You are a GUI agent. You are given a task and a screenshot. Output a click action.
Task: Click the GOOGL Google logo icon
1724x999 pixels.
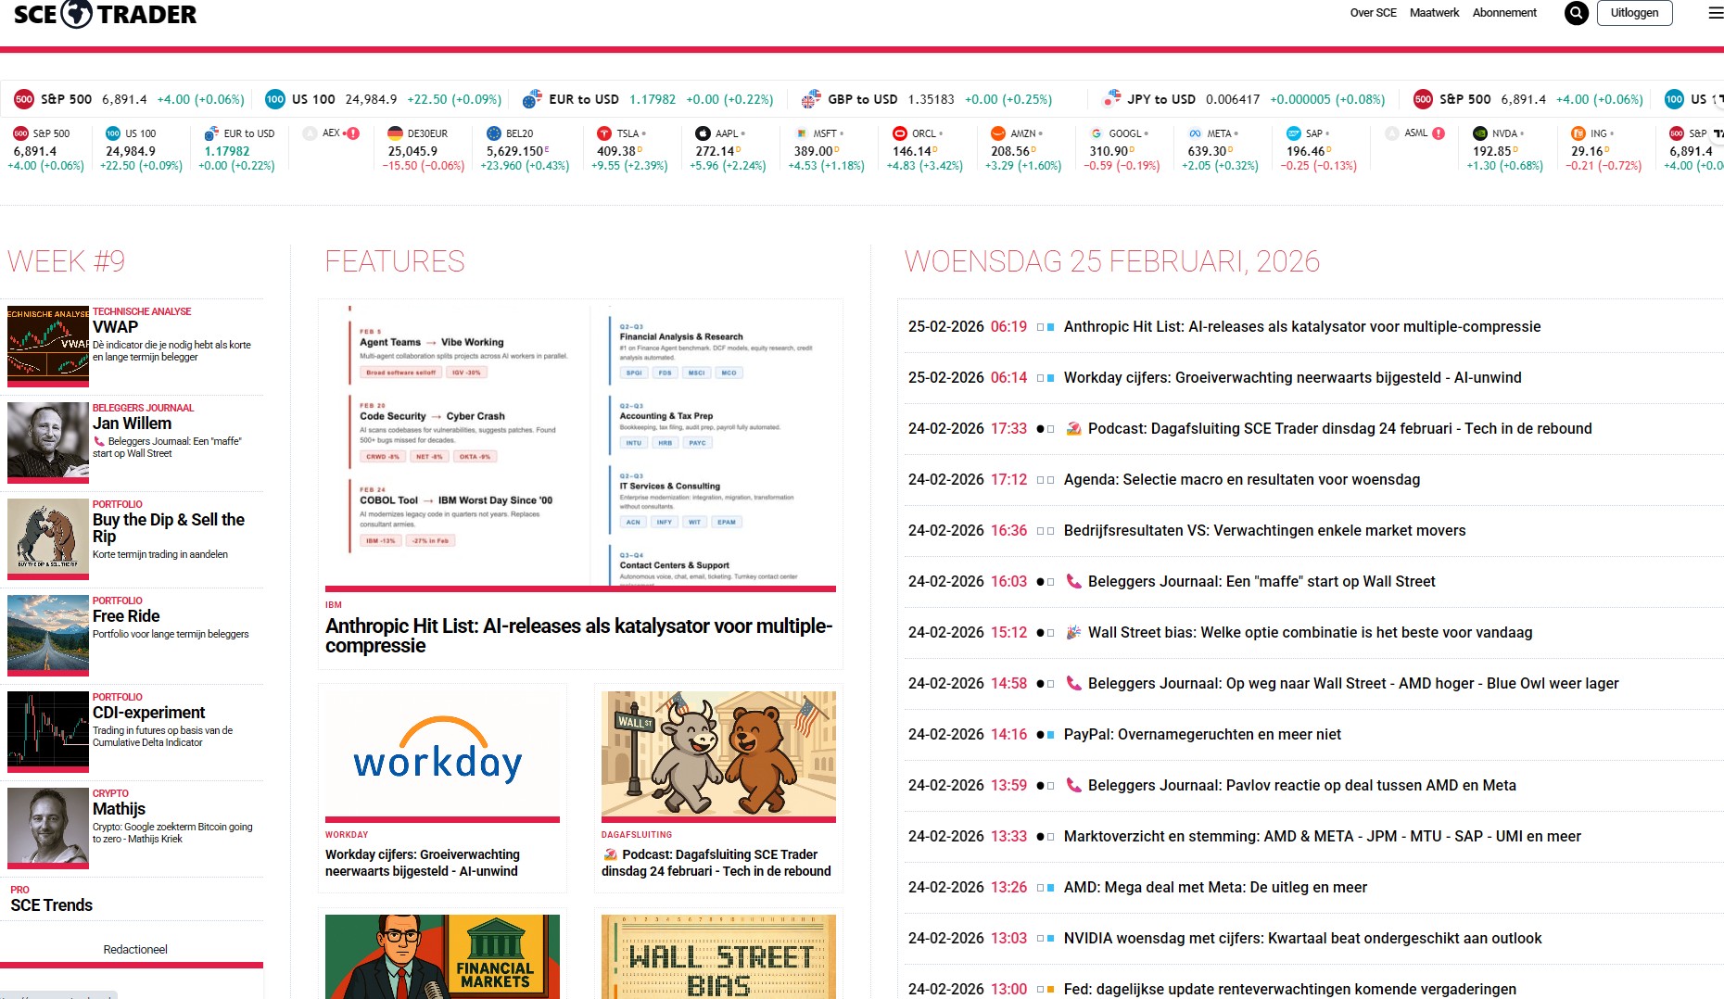pyautogui.click(x=1097, y=133)
